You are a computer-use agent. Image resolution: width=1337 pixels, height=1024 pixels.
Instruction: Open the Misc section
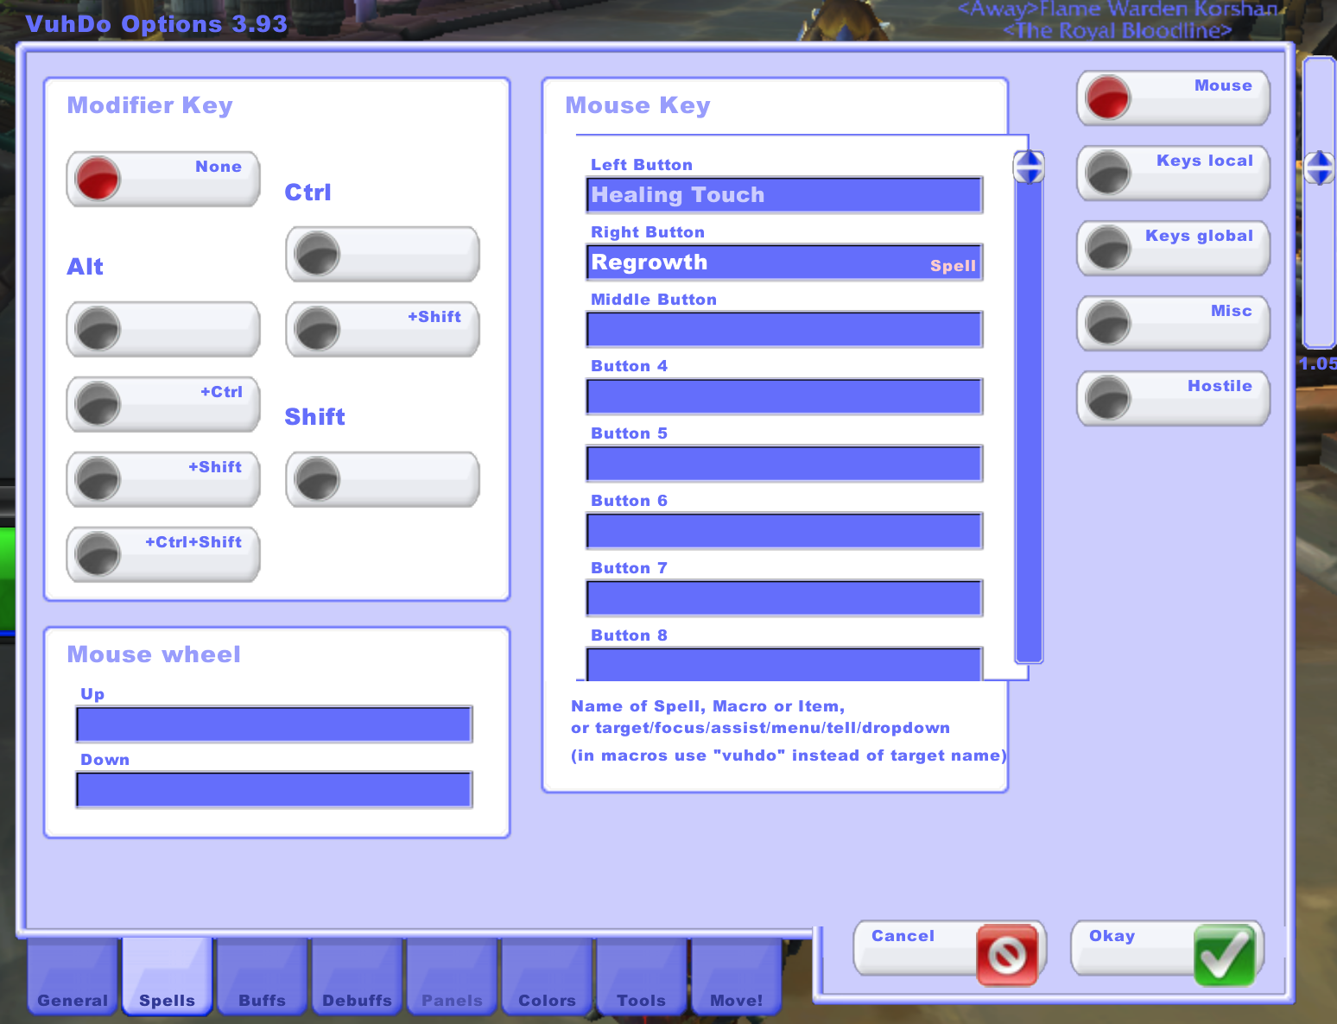pos(1108,323)
